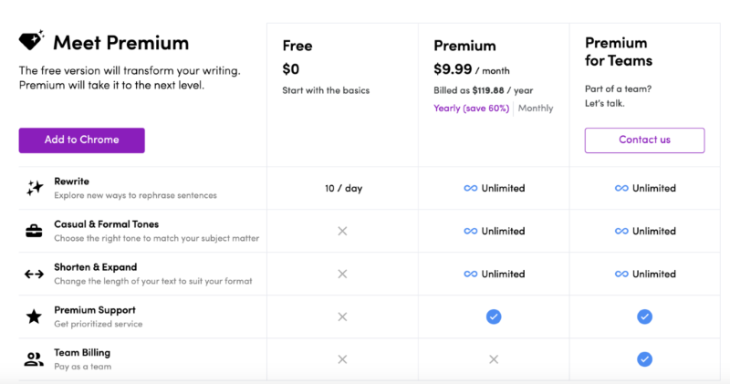Switch to Yearly (save 60%) billing
Screen dimensions: 730x384
[471, 109]
